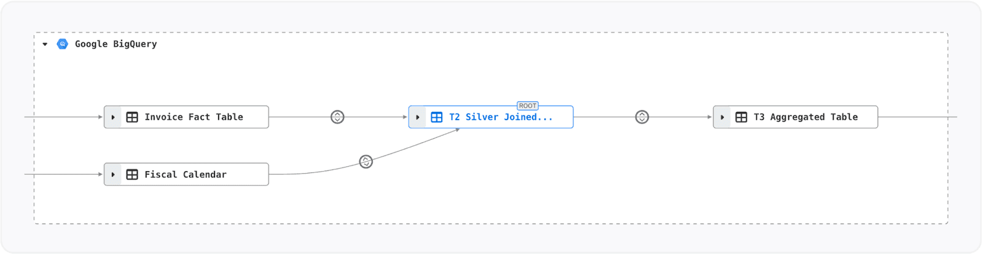The width and height of the screenshot is (983, 254).
Task: Click the ROOT badge on T2 node
Action: click(x=528, y=106)
